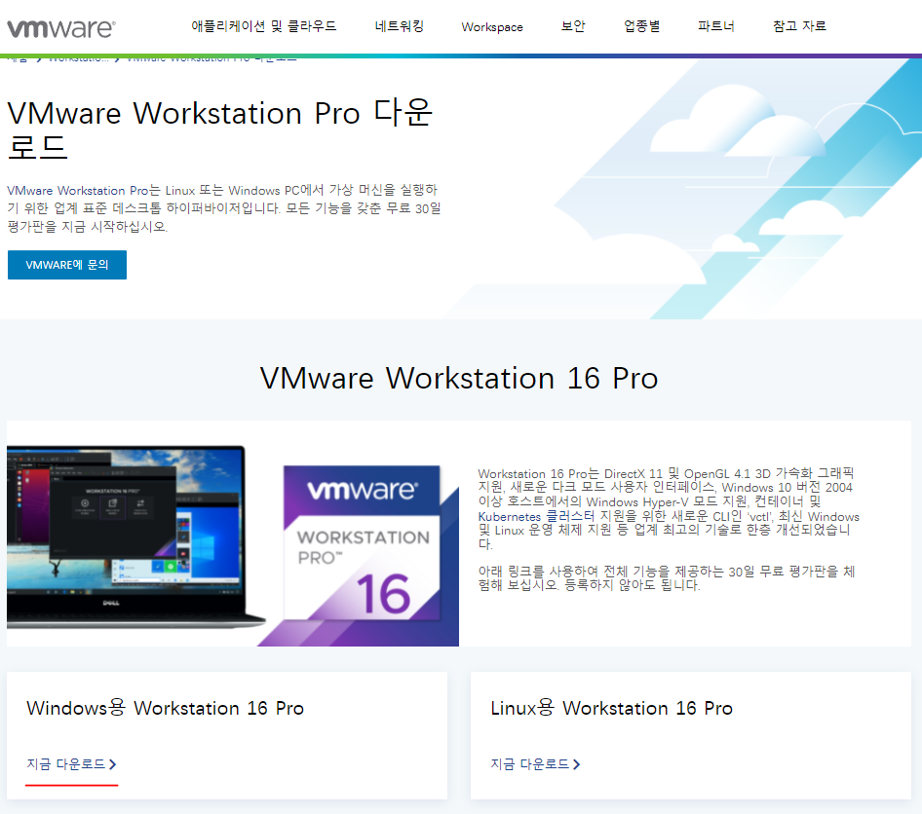Open the 업종별 menu
The image size is (922, 814).
[x=641, y=26]
